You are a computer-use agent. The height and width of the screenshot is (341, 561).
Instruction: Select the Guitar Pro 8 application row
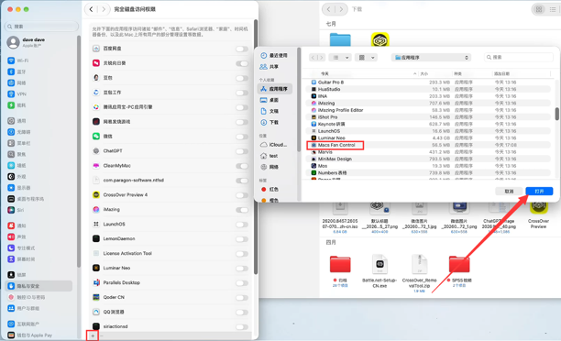point(429,82)
